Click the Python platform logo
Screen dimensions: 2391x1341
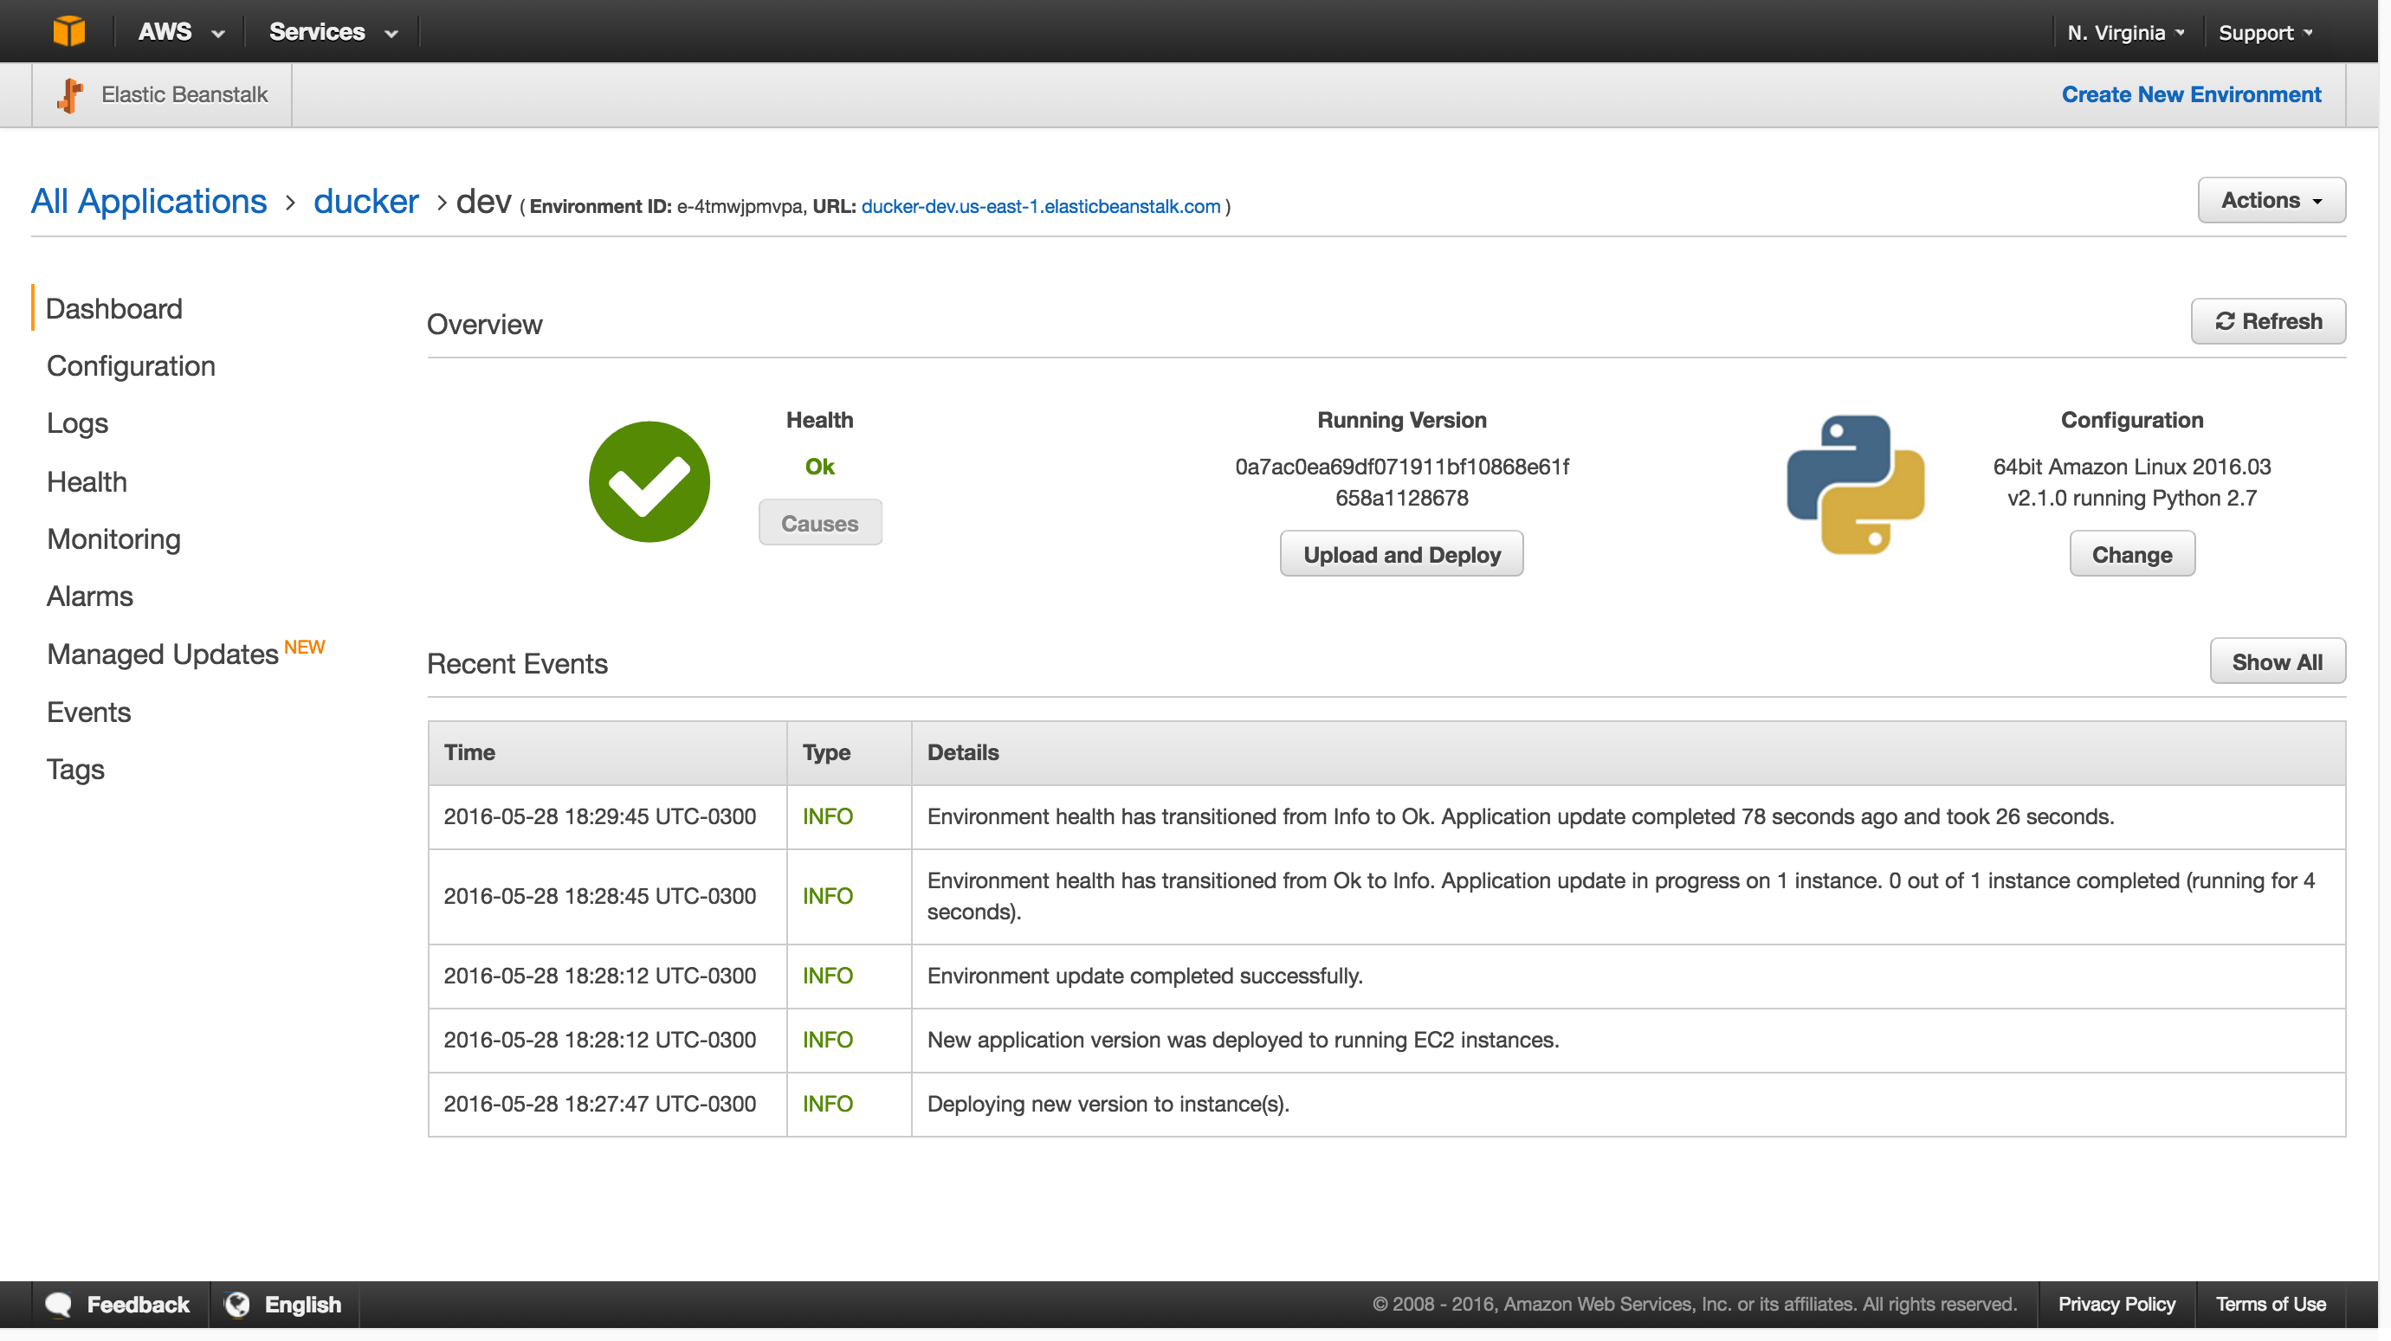(x=1854, y=485)
